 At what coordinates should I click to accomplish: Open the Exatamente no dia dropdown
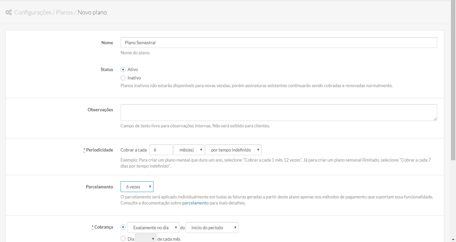coord(153,228)
